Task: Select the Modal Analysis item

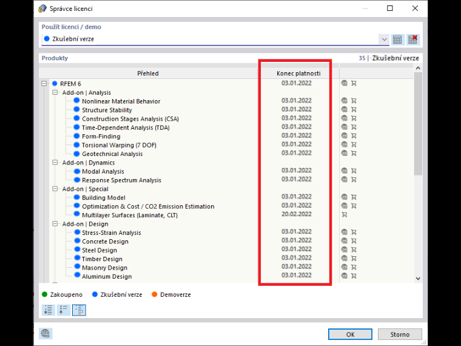Action: point(103,171)
